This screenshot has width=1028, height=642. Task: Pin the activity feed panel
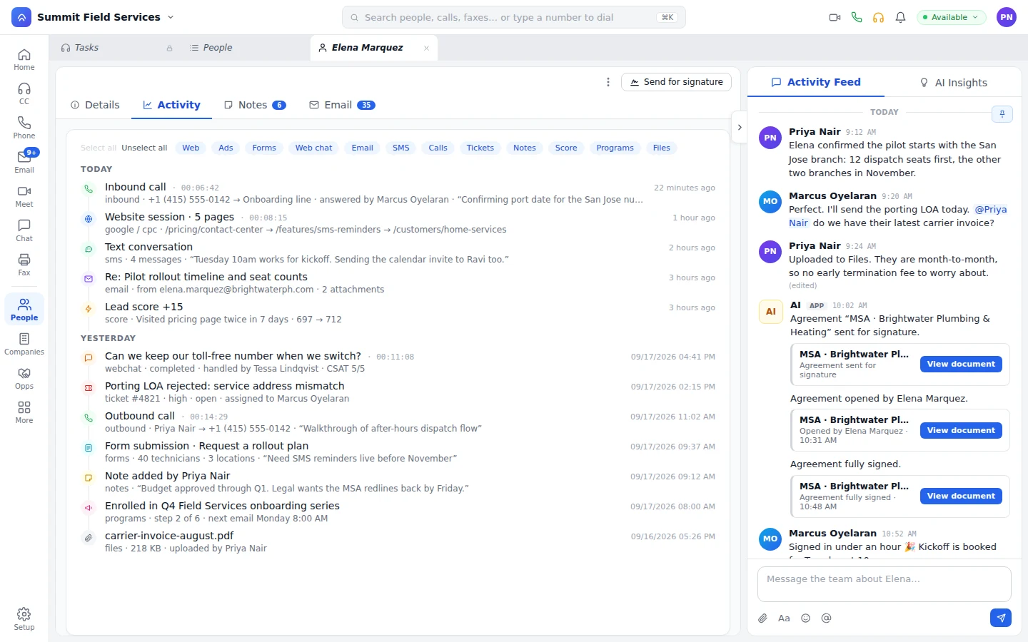[x=1002, y=114]
